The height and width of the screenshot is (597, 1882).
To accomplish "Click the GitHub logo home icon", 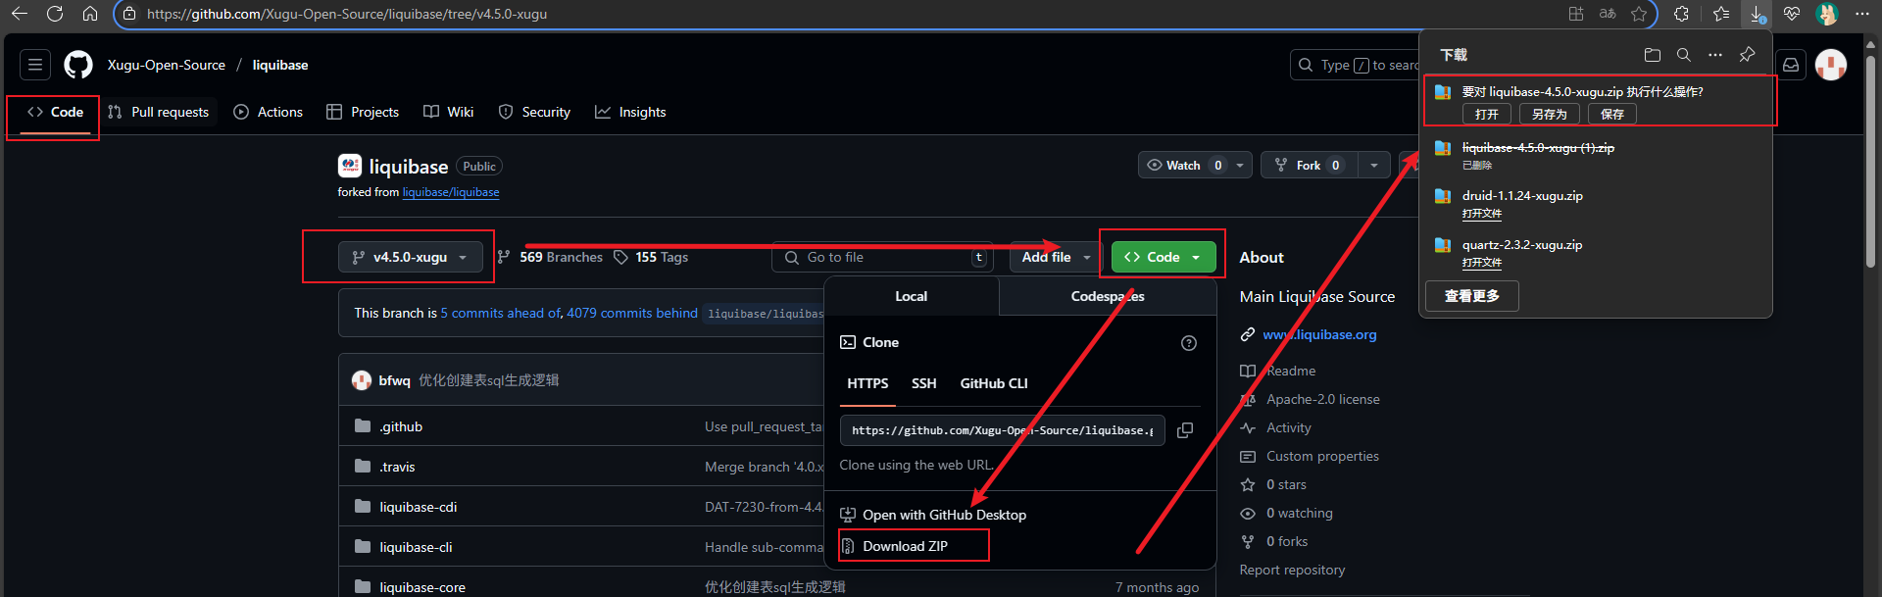I will click(x=78, y=65).
